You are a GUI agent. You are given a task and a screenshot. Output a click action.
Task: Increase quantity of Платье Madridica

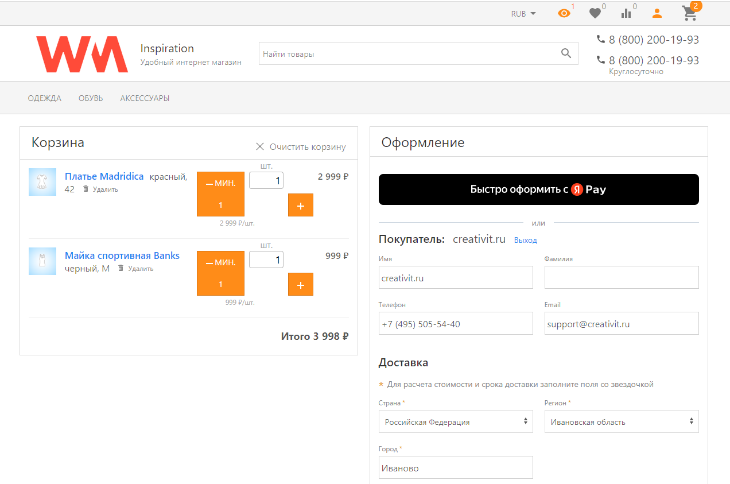pyautogui.click(x=300, y=206)
